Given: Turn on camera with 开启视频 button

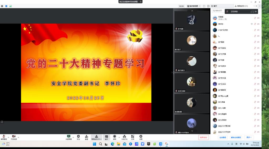Looking at the screenshot, I should pyautogui.click(x=14, y=137).
